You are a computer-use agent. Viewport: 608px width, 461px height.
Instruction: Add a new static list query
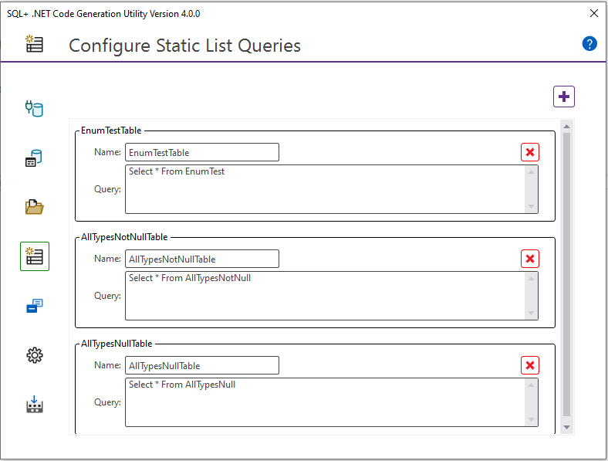click(564, 97)
